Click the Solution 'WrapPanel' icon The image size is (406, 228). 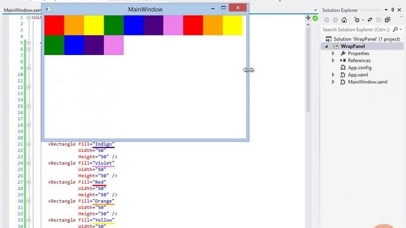coord(329,39)
